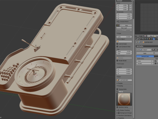The image size is (158, 119).
Task: Collapse the Shading panel
Action: pos(117,86)
